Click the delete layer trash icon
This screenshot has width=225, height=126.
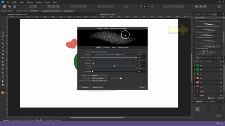click(223, 98)
